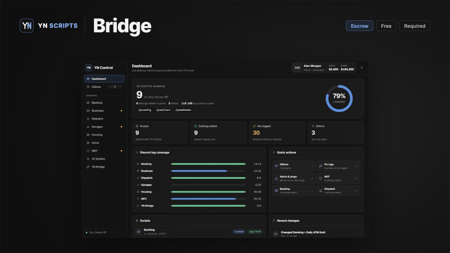The image size is (450, 253).
Task: Click the Escrow tag button
Action: (x=360, y=26)
